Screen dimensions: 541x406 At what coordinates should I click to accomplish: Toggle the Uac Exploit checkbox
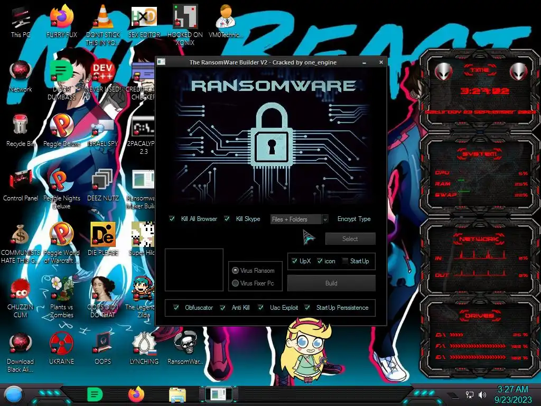tap(260, 307)
